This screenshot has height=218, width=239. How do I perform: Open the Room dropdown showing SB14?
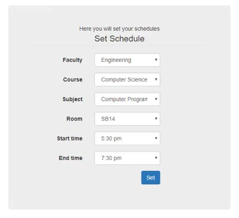pos(127,119)
